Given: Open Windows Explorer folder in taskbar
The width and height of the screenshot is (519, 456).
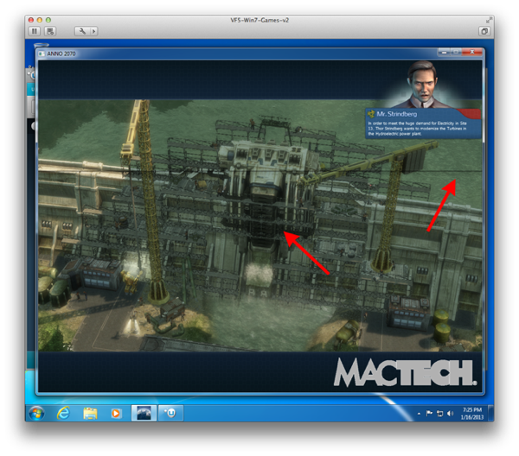Looking at the screenshot, I should 90,413.
